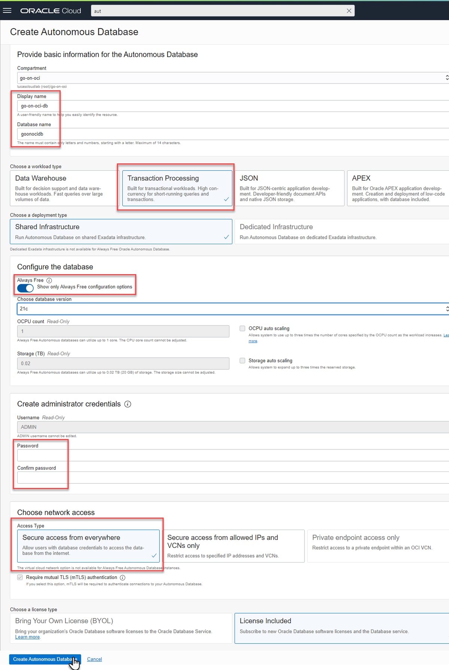Click the read-only OCPU count field
The height and width of the screenshot is (670, 449).
tap(123, 331)
